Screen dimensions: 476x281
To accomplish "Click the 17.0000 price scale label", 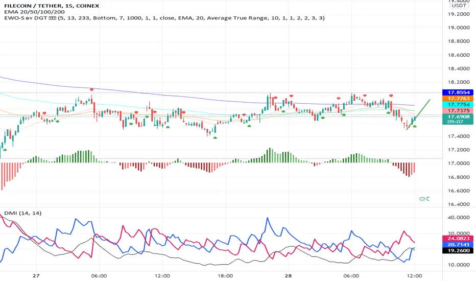I will pyautogui.click(x=459, y=163).
